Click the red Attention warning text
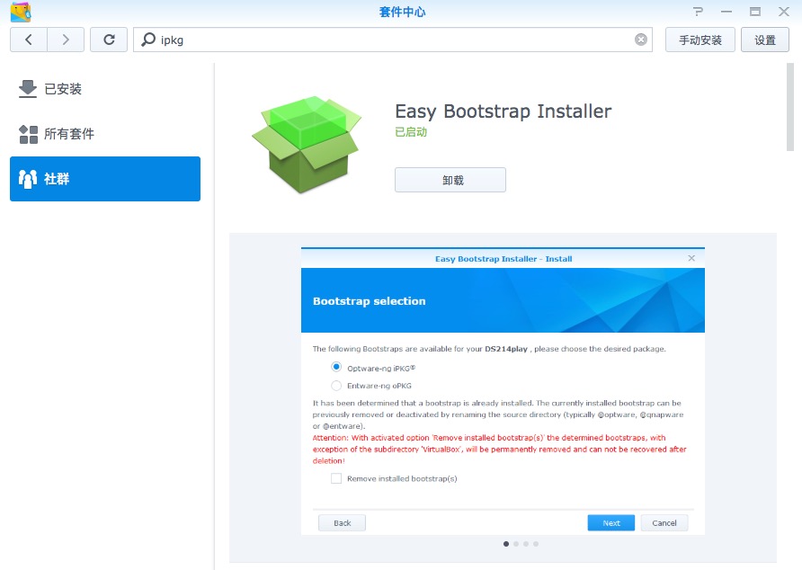This screenshot has width=802, height=570. point(499,450)
